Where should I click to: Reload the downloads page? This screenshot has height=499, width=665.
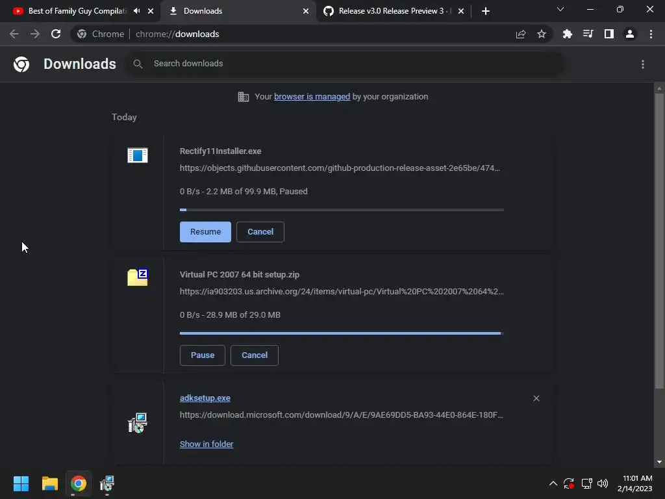tap(56, 34)
